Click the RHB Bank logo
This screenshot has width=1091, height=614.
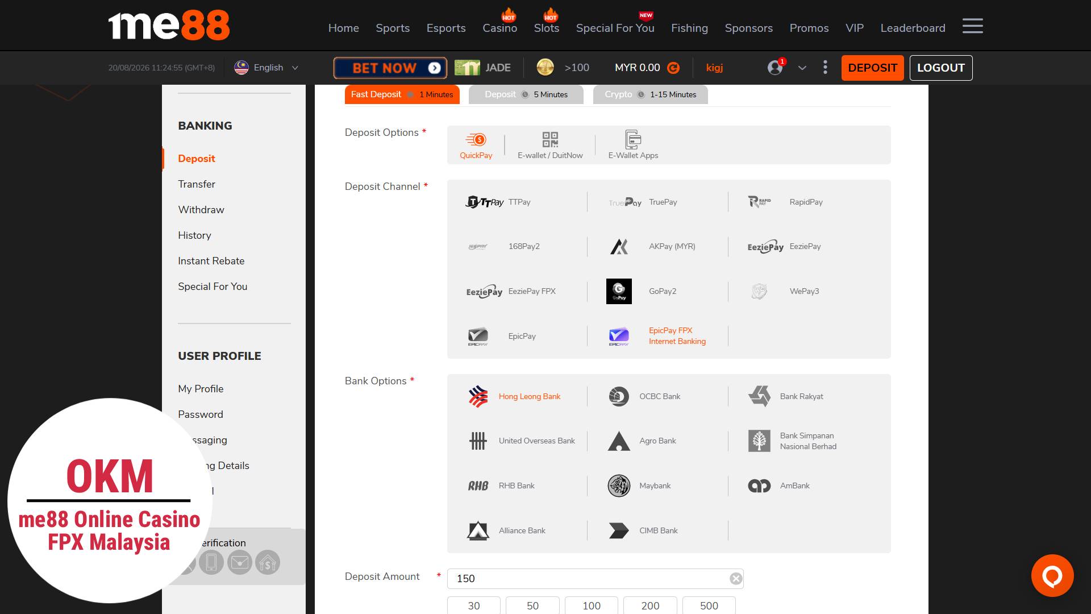[478, 486]
